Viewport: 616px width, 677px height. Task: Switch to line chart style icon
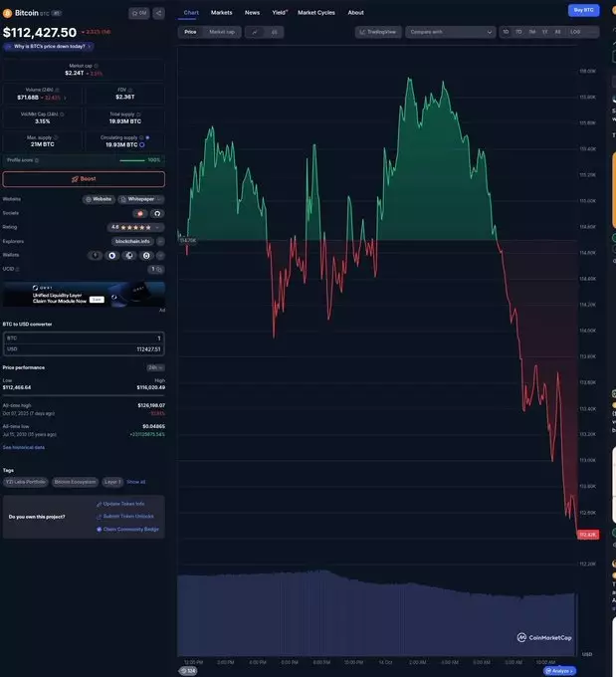click(x=255, y=32)
